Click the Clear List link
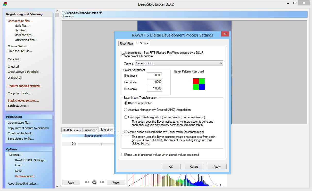This screenshot has height=191, width=312. pyautogui.click(x=14, y=59)
